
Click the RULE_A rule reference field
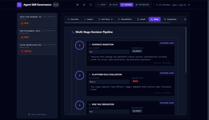tap(109, 82)
